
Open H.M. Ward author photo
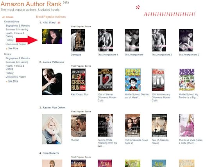click(x=52, y=36)
